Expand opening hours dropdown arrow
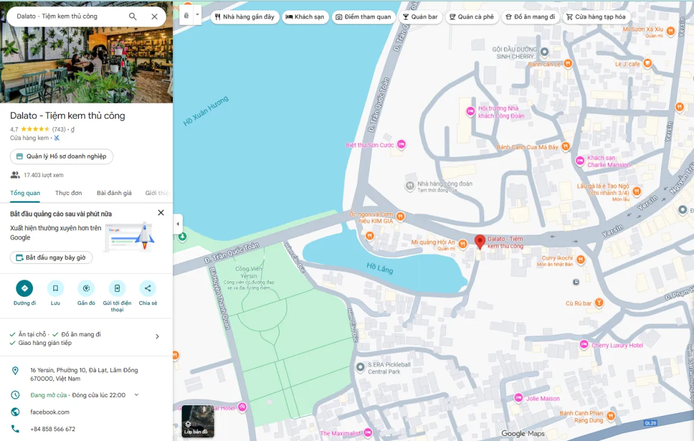 pyautogui.click(x=136, y=395)
